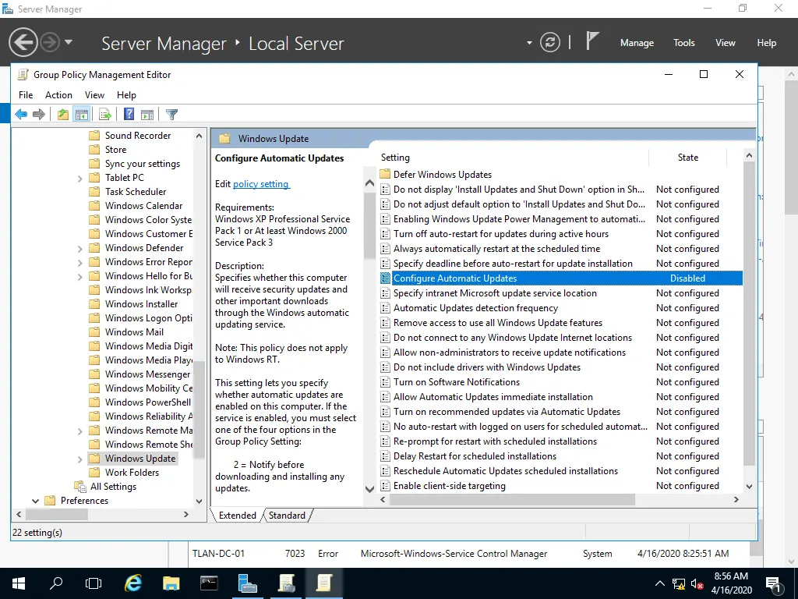Switch to the Command Prompt taskbar icon
798x599 pixels.
tap(209, 583)
